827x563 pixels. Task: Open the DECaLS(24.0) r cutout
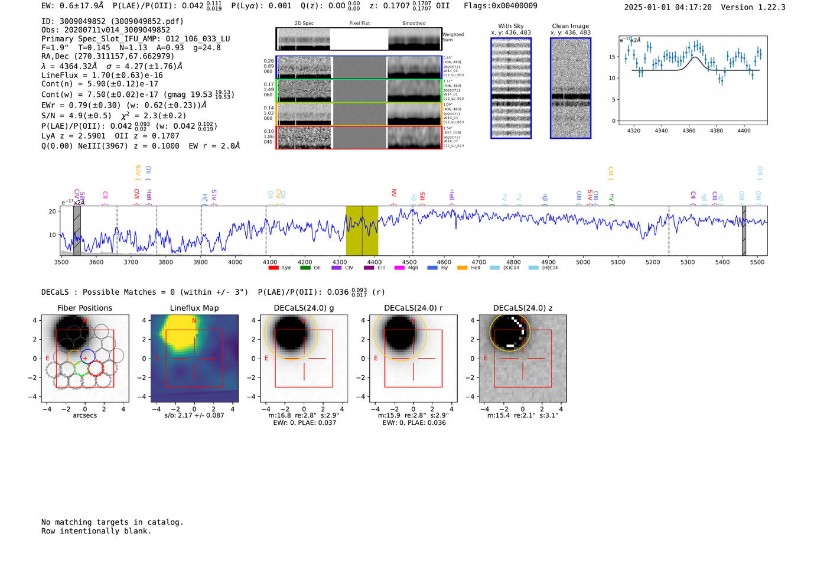click(x=413, y=359)
